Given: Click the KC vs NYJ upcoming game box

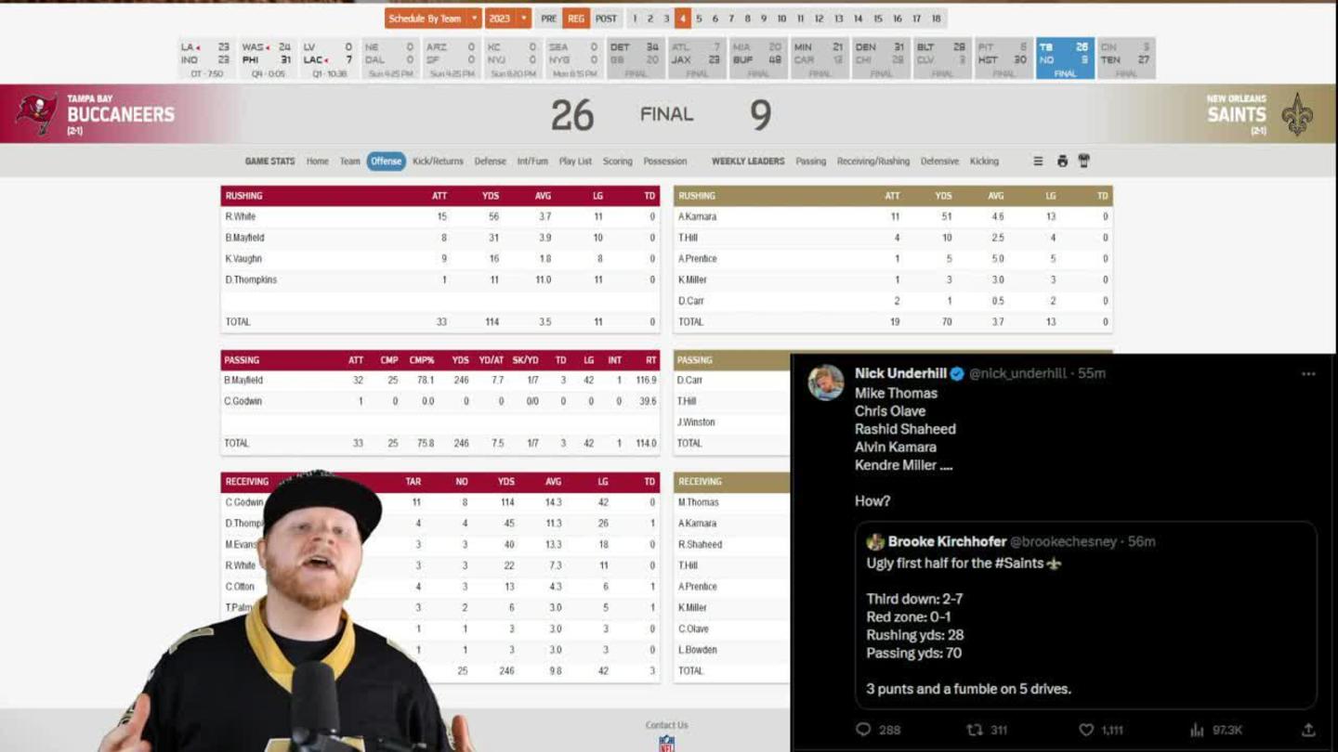Looking at the screenshot, I should pyautogui.click(x=512, y=58).
